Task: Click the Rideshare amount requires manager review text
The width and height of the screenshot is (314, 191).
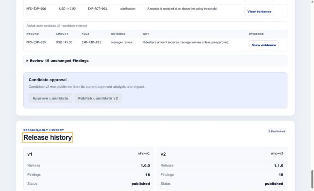Action: coord(186,42)
